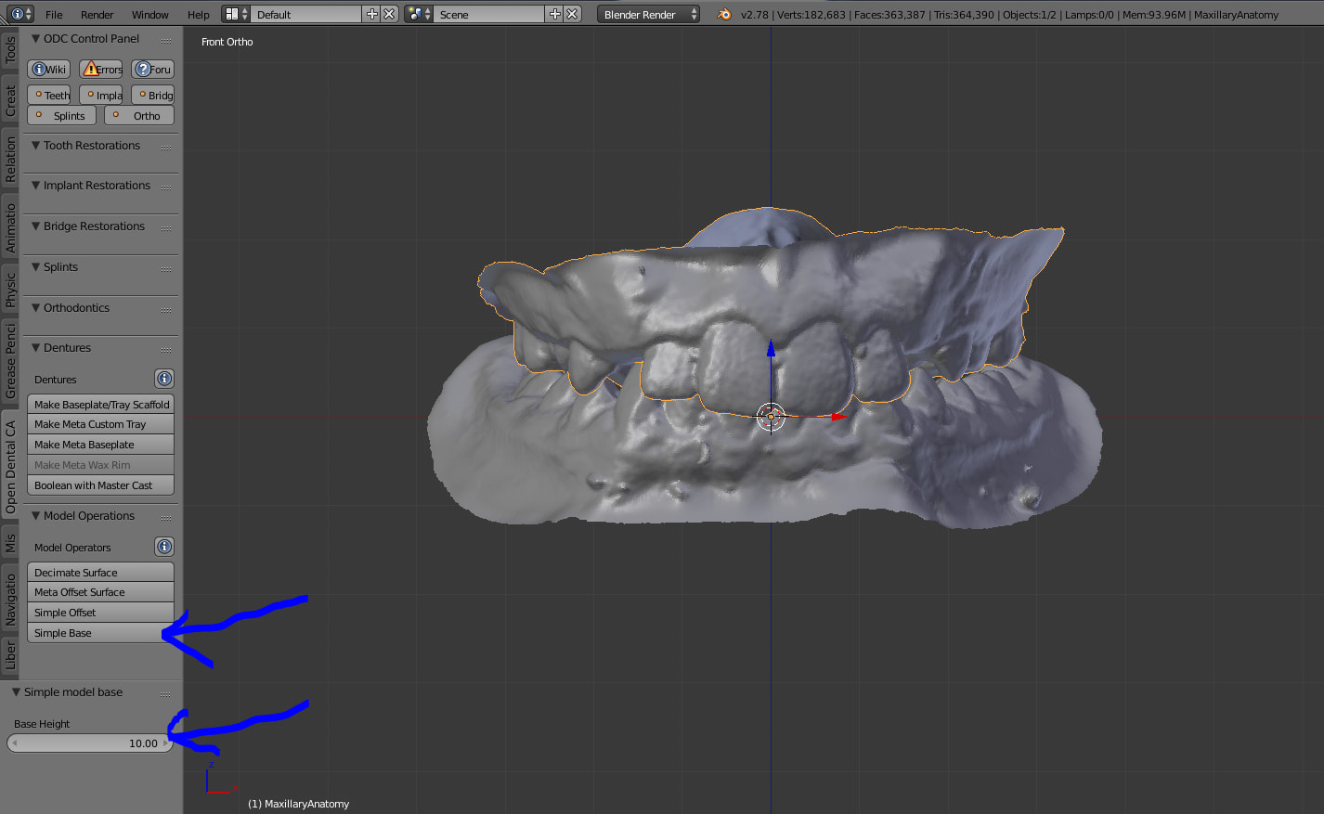
Task: Toggle the Teeth panel button
Action: (x=49, y=95)
